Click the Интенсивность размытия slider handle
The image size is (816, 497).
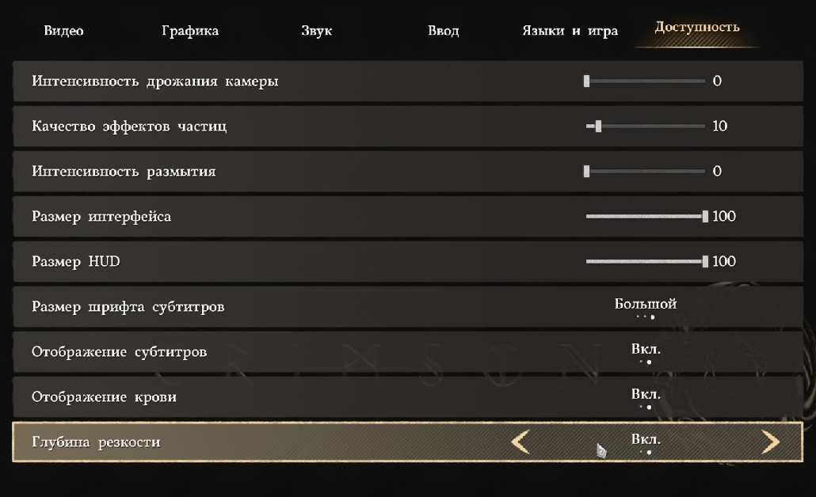click(586, 172)
